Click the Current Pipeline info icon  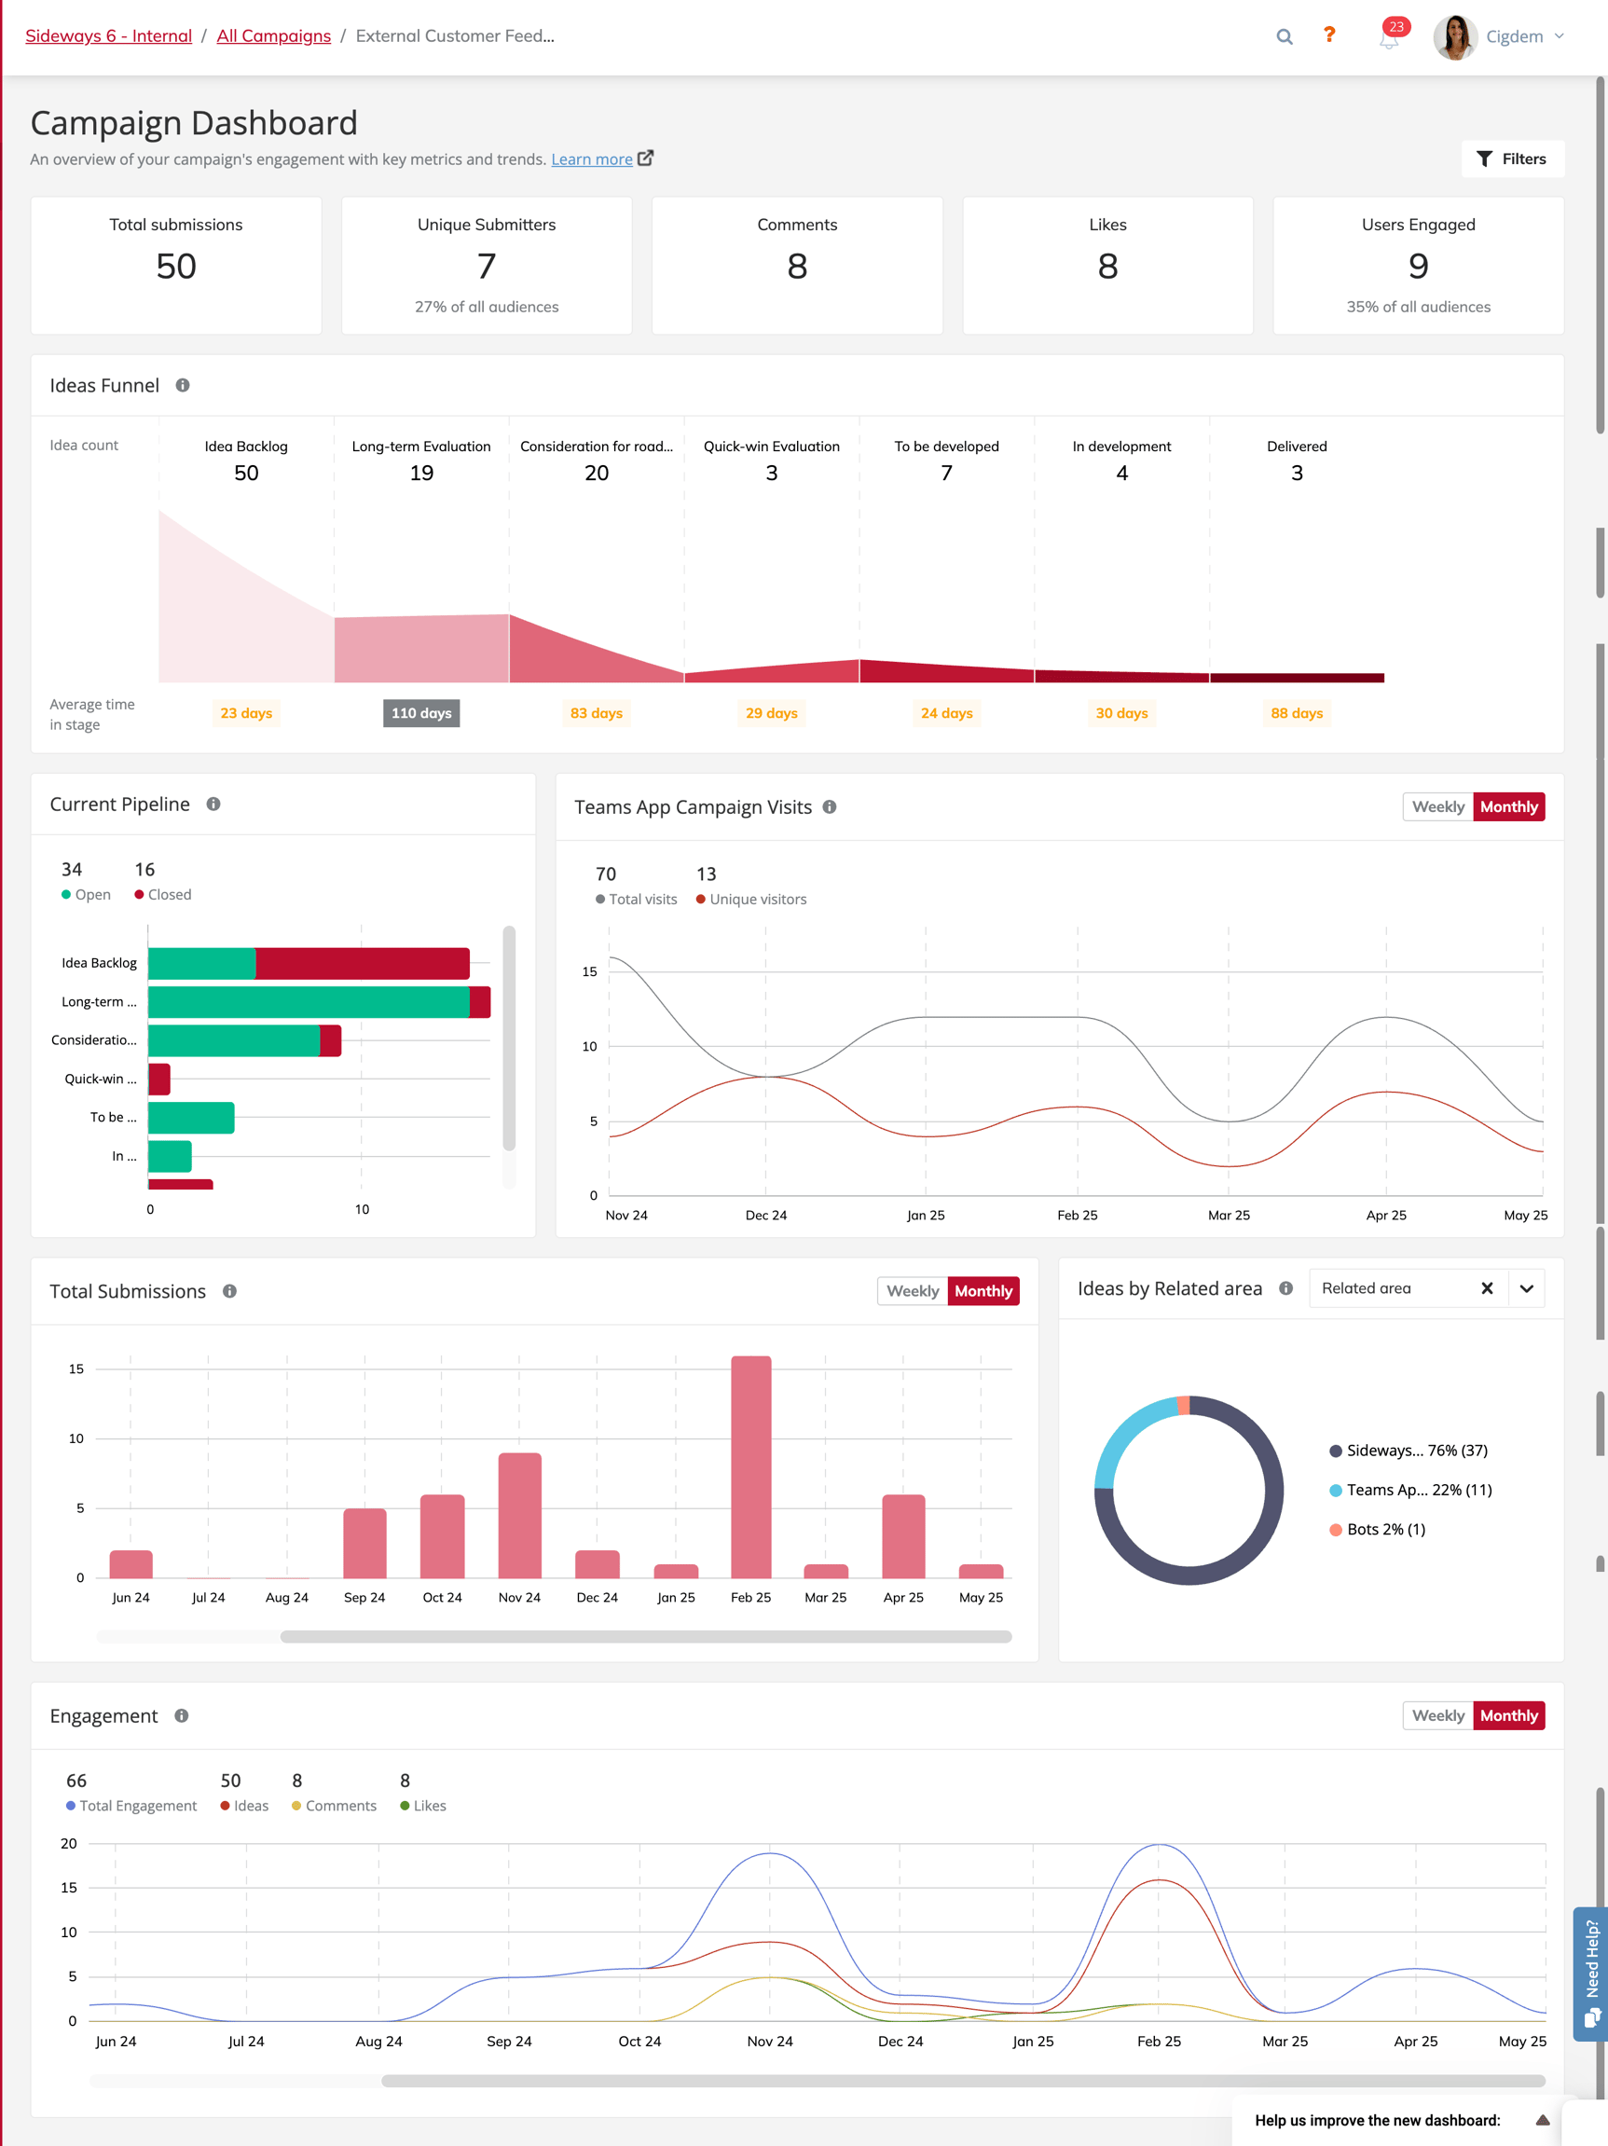pyautogui.click(x=213, y=805)
